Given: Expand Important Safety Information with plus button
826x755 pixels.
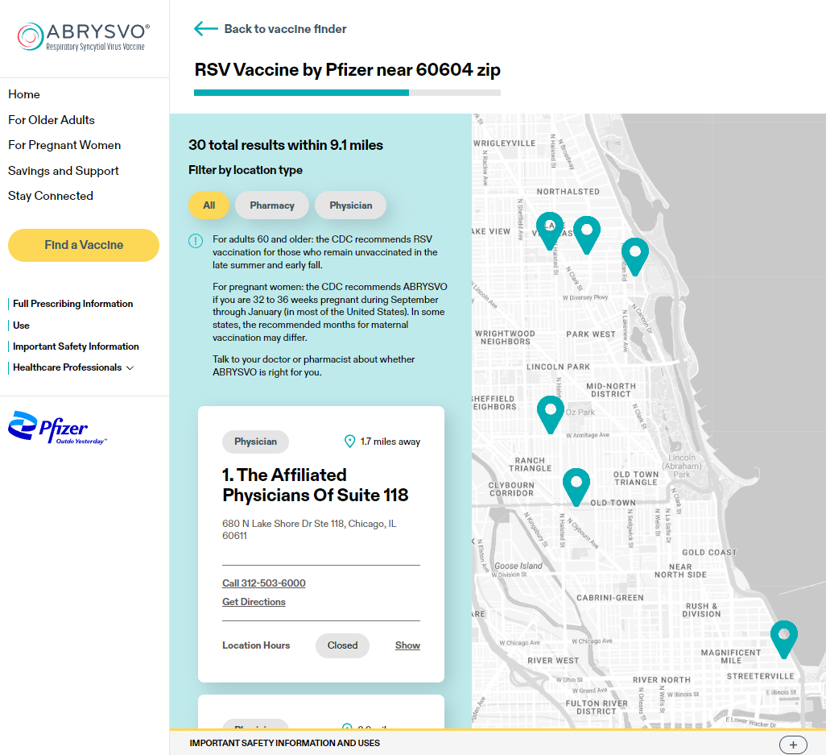Looking at the screenshot, I should point(793,745).
